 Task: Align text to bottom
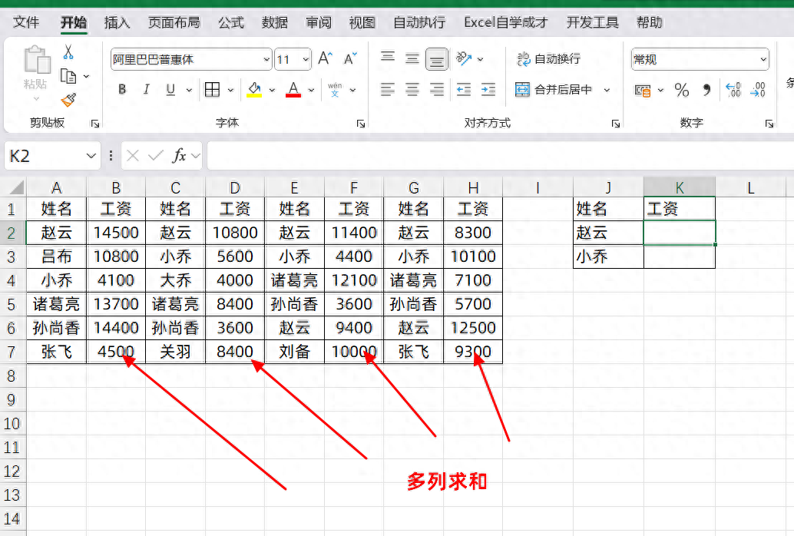tap(436, 59)
